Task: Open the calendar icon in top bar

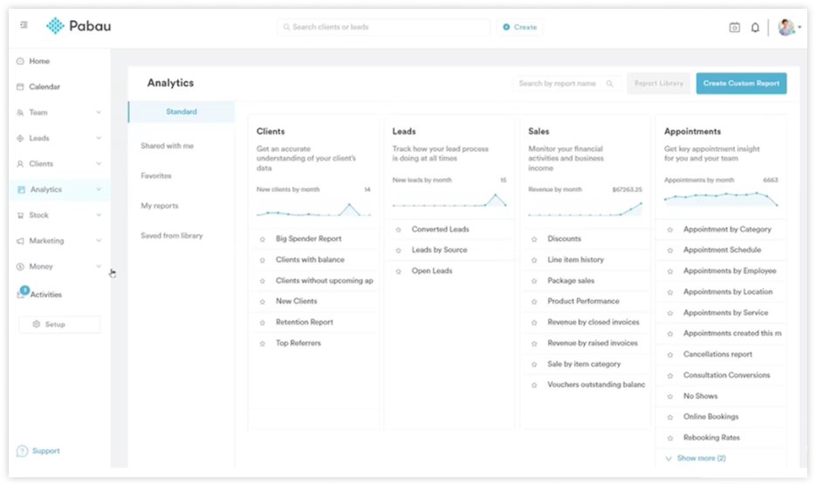Action: coord(734,27)
